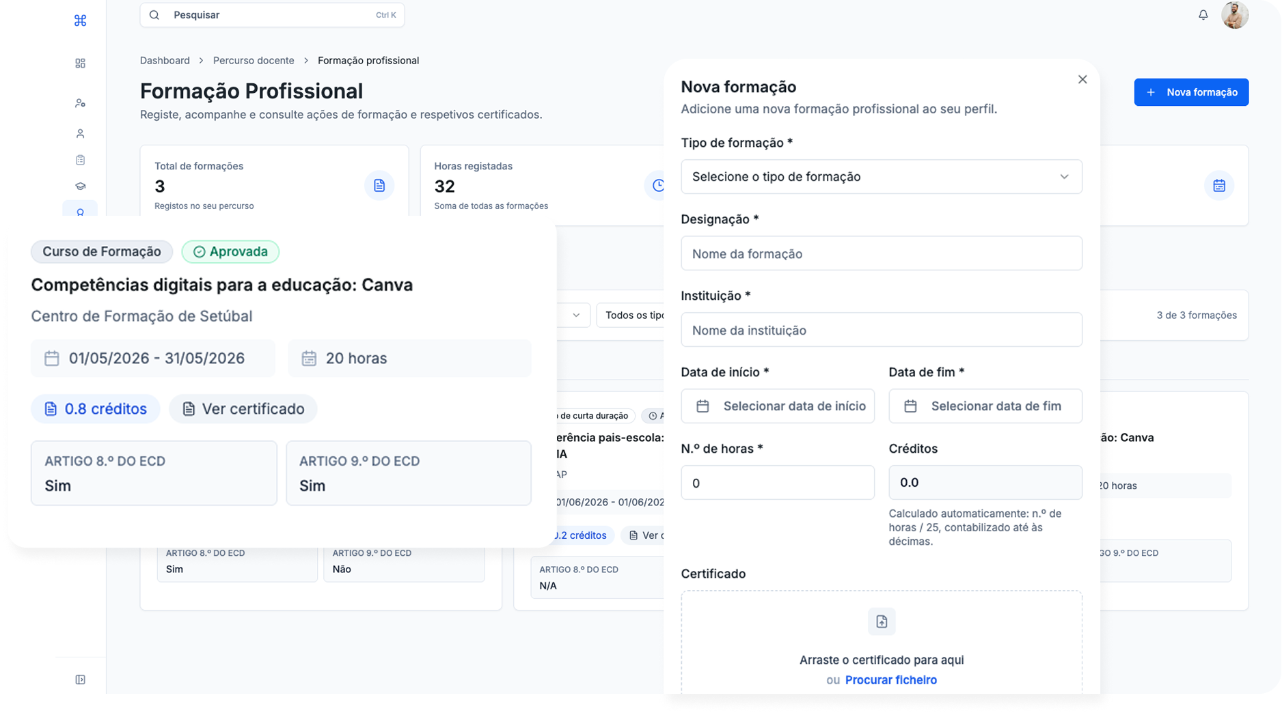Click the calendar icon in the top-right stats card
The width and height of the screenshot is (1282, 715).
(x=1219, y=186)
